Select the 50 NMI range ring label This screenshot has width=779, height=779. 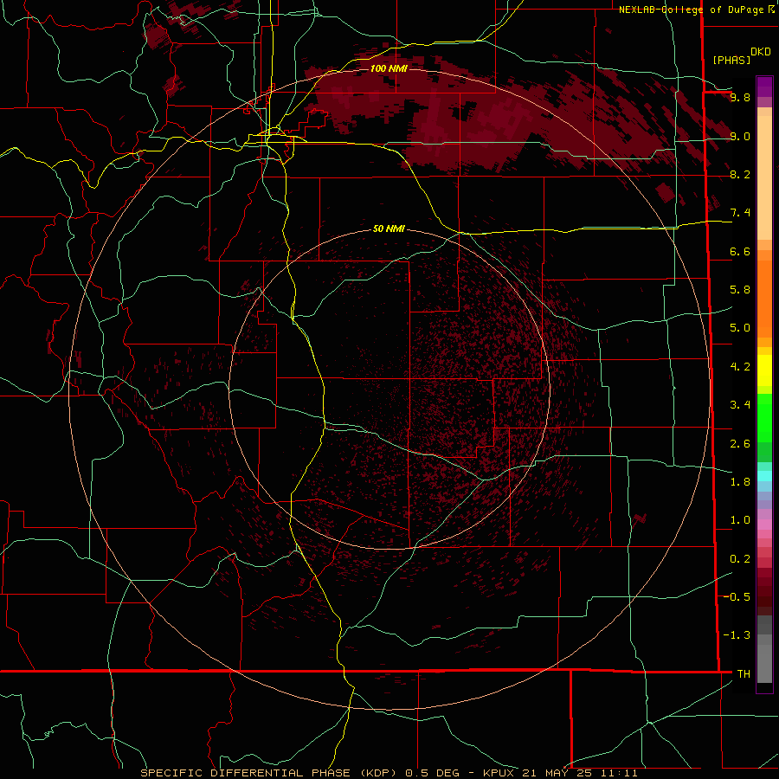click(x=389, y=229)
